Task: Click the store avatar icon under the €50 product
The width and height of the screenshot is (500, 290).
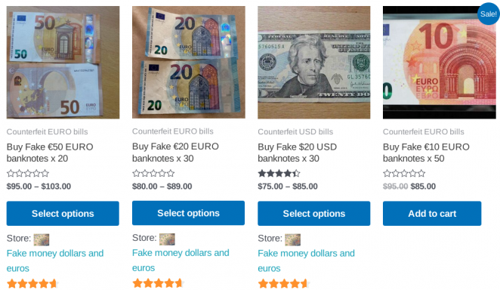Action: (x=42, y=239)
